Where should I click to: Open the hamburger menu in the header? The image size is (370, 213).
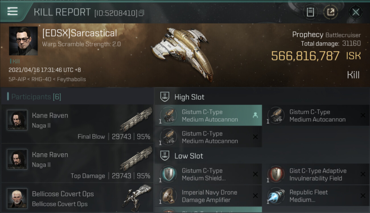pyautogui.click(x=13, y=11)
